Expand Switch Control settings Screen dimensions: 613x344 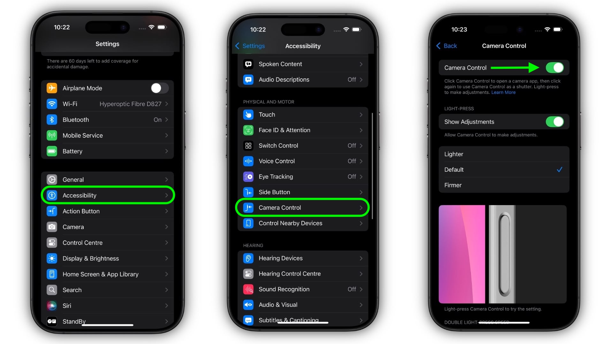pos(303,145)
